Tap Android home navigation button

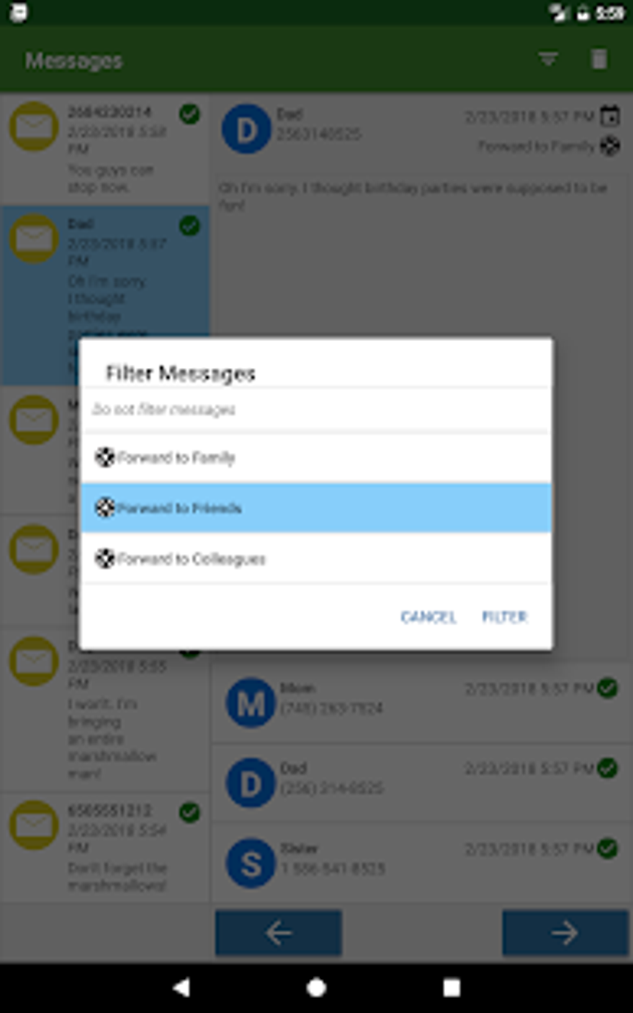coord(316,987)
